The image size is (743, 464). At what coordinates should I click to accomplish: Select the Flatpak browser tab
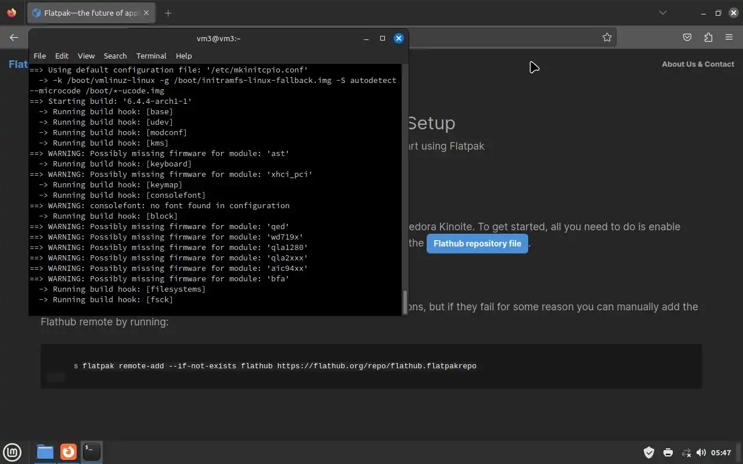(91, 13)
